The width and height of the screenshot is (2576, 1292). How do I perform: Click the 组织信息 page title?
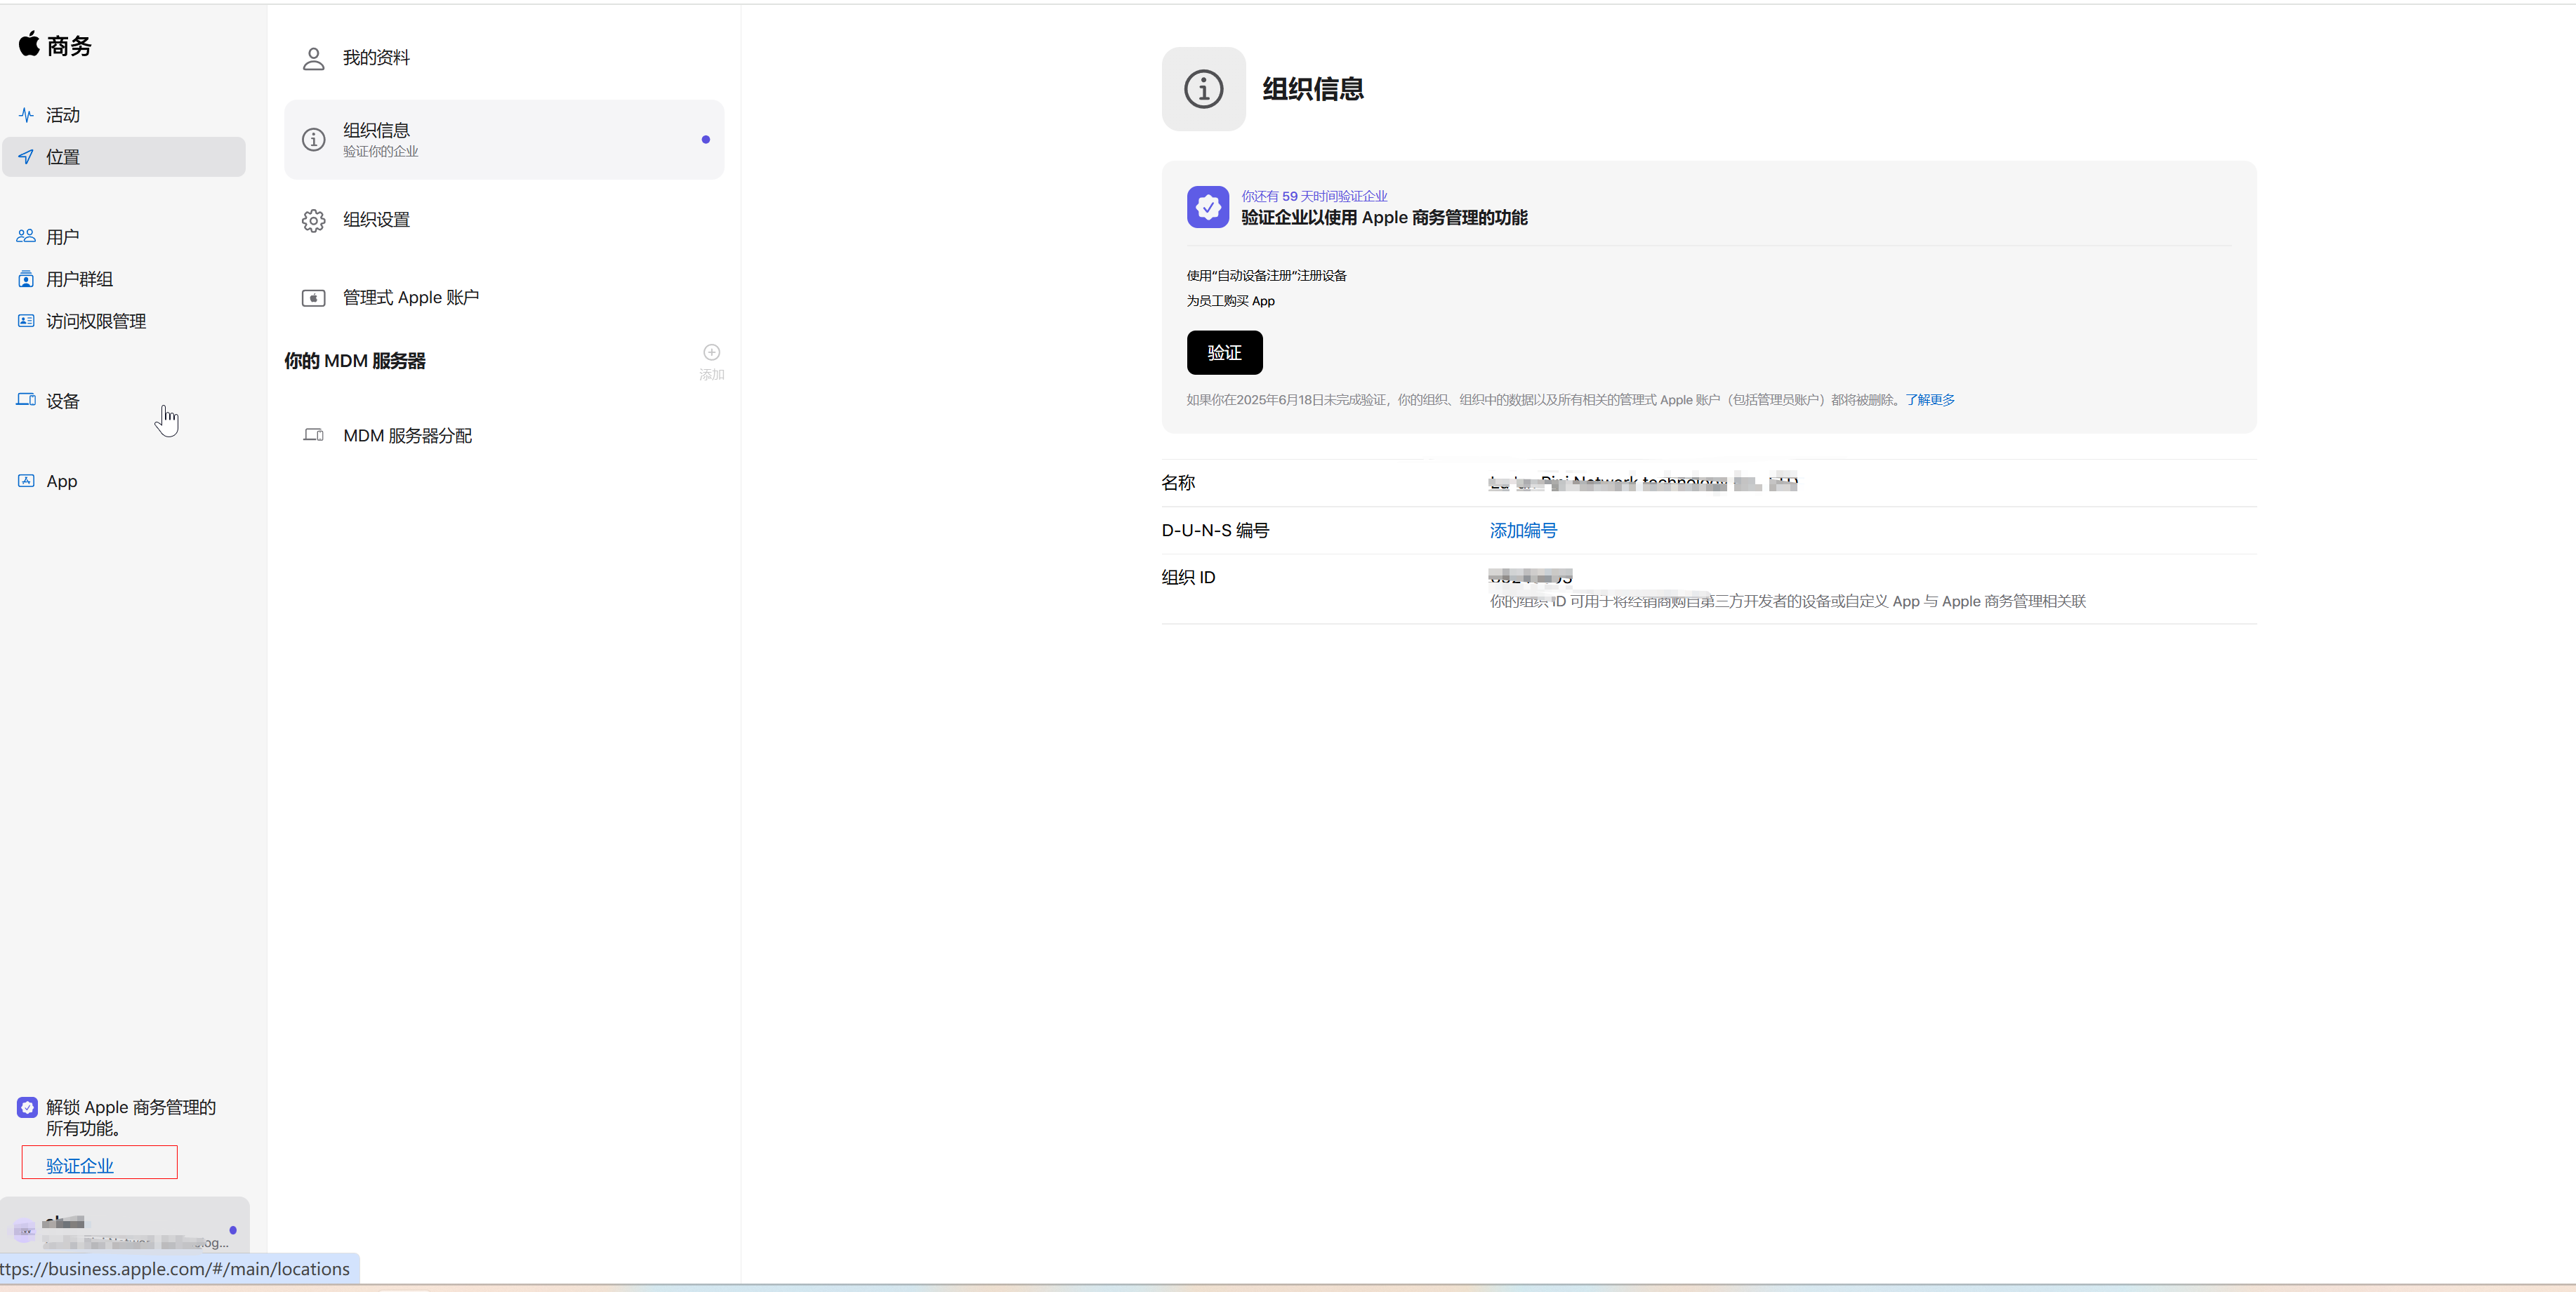[1313, 89]
